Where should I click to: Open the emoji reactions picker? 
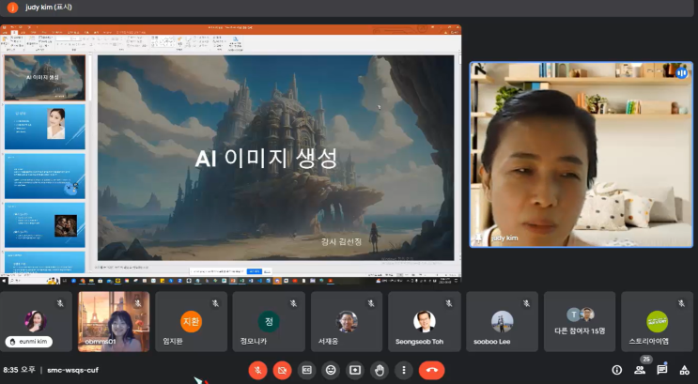(331, 370)
